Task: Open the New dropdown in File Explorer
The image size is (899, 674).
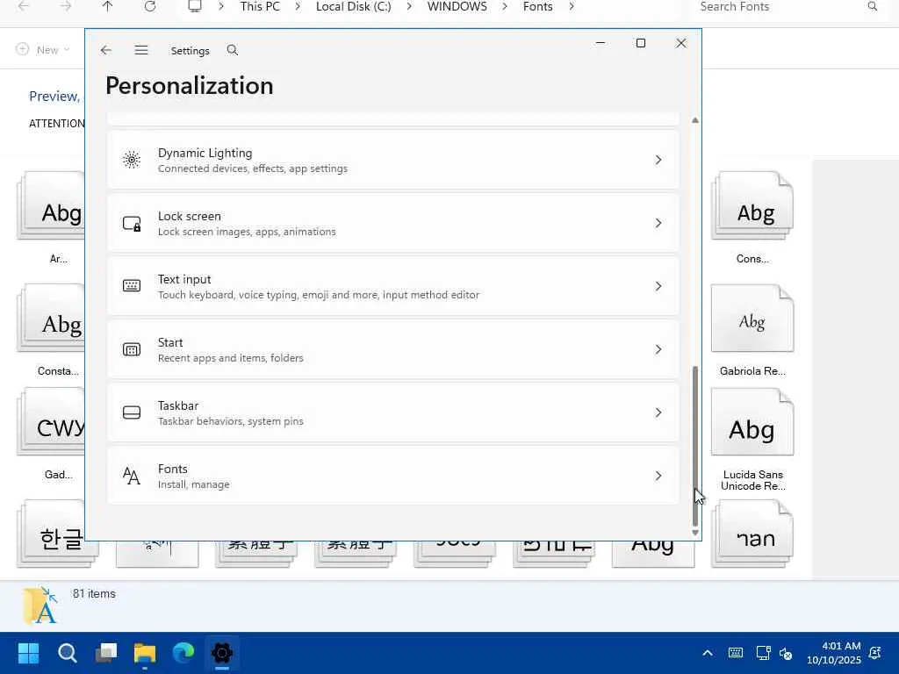Action: click(x=44, y=50)
